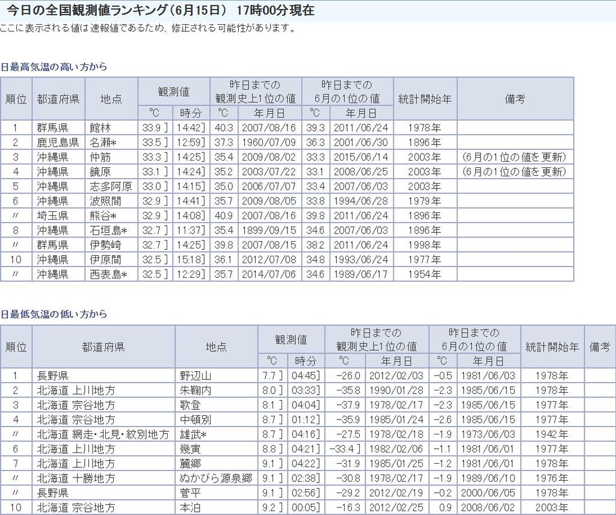This screenshot has height=515, width=616.
Task: Select the 名瀬 station in Kagoshima row
Action: [x=102, y=143]
